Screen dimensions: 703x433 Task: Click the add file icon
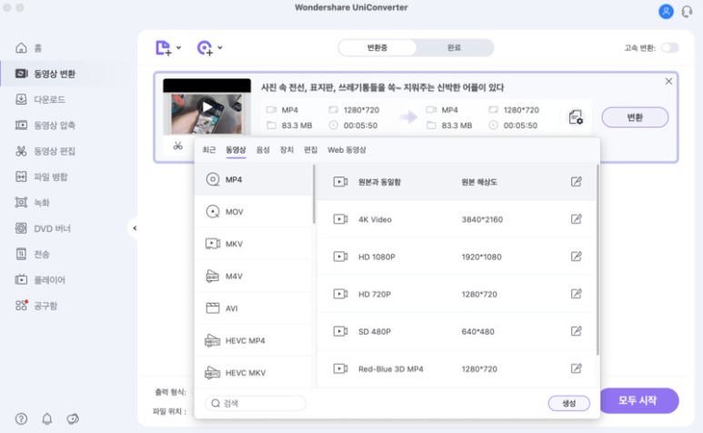coord(163,47)
